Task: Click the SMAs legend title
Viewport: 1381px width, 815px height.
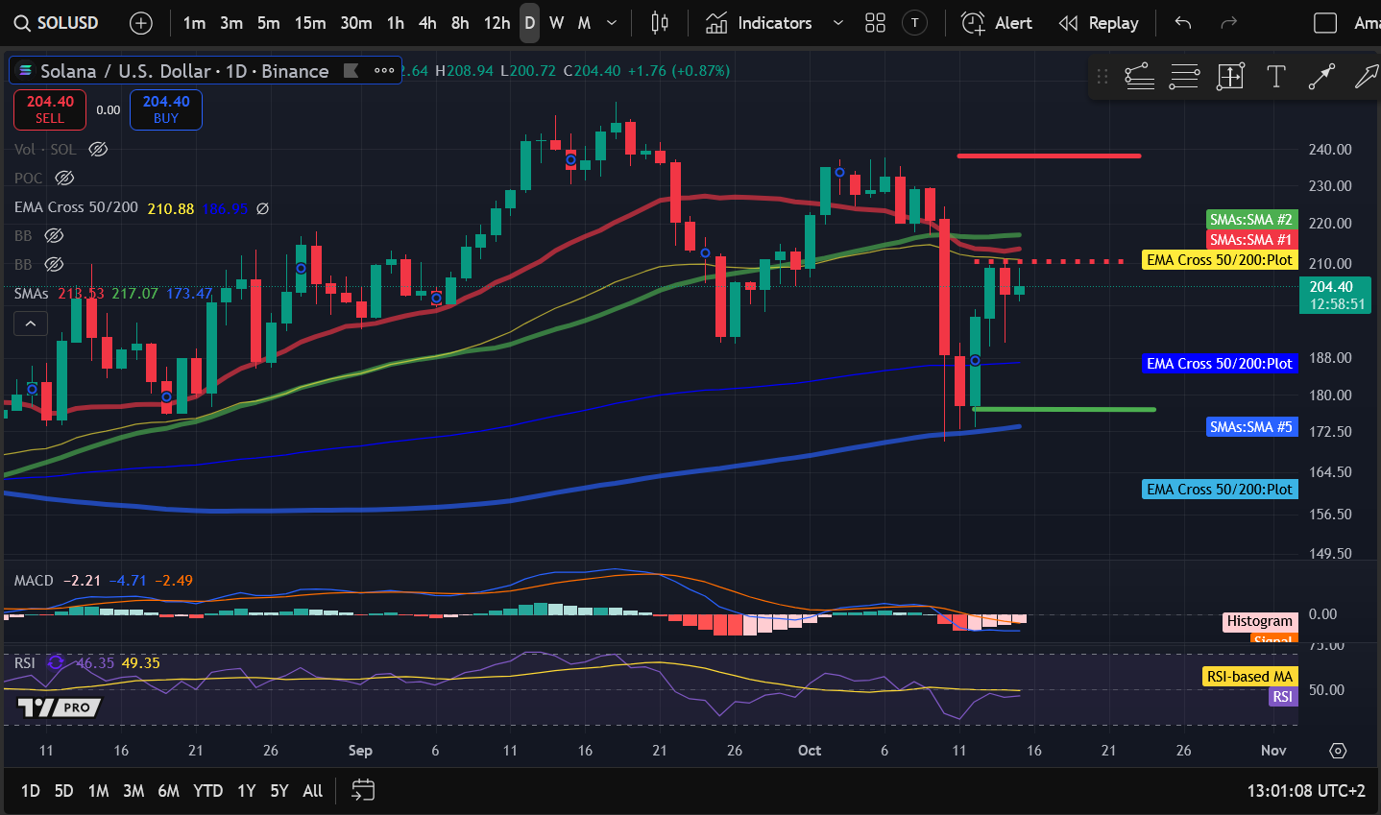Action: click(31, 293)
